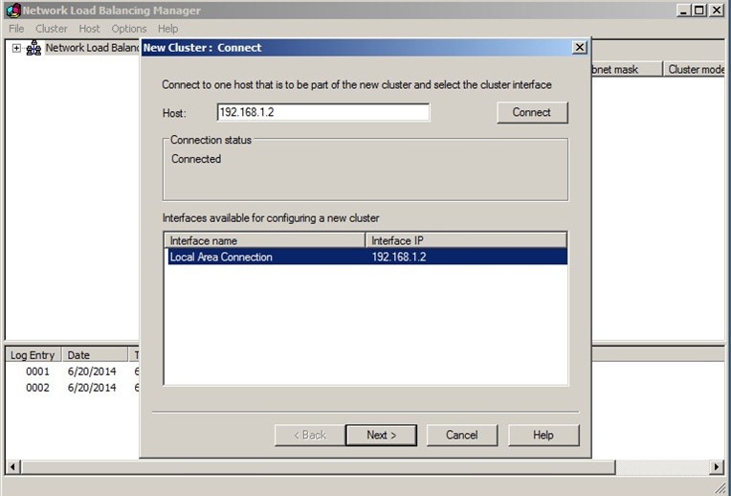Select log entry 0002
This screenshot has height=496, width=731.
37,388
